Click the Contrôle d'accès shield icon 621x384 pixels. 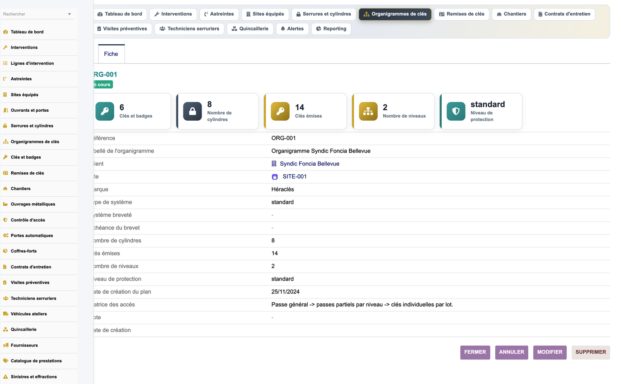coord(6,220)
